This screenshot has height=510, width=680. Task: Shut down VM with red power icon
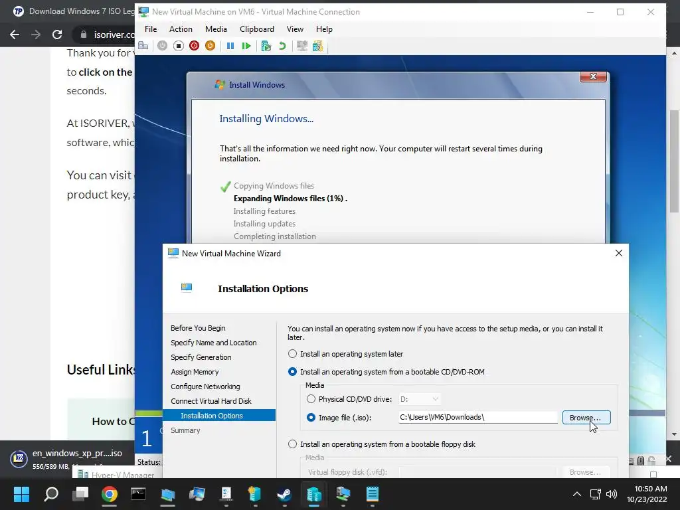coord(195,46)
